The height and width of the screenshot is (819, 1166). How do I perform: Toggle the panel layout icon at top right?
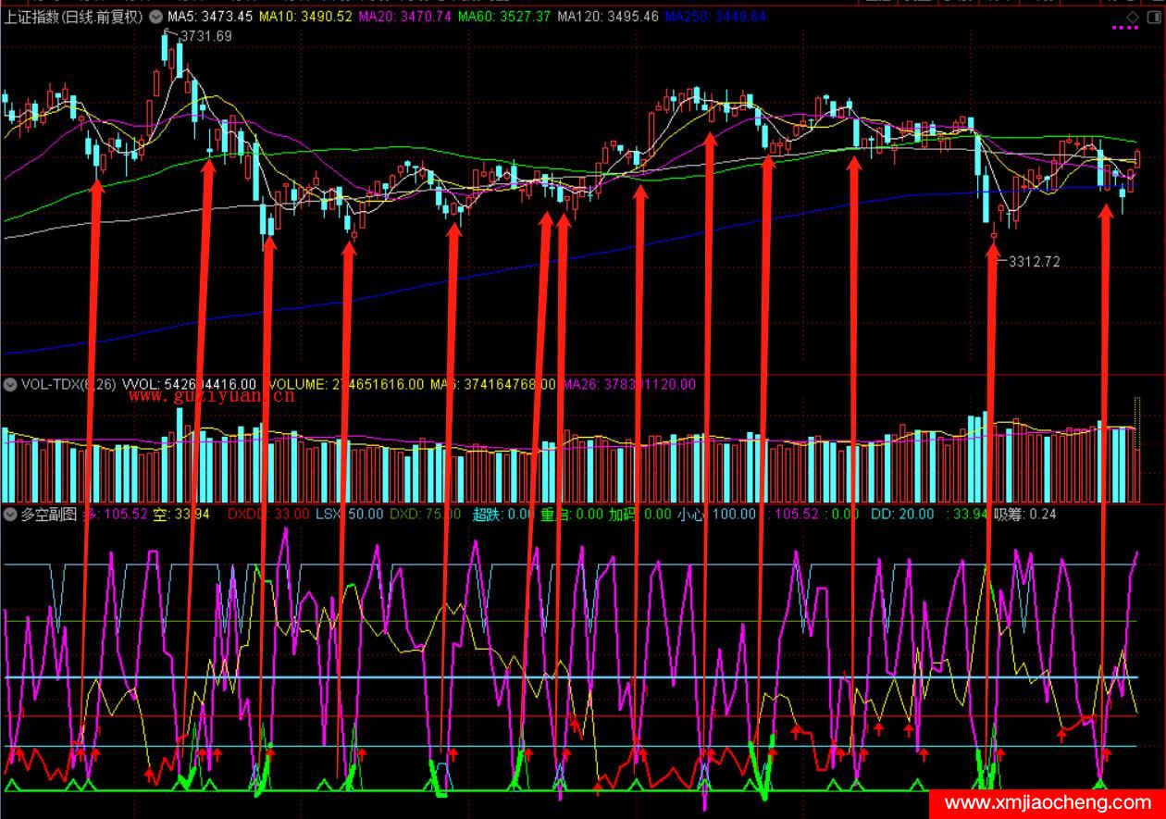click(1154, 17)
